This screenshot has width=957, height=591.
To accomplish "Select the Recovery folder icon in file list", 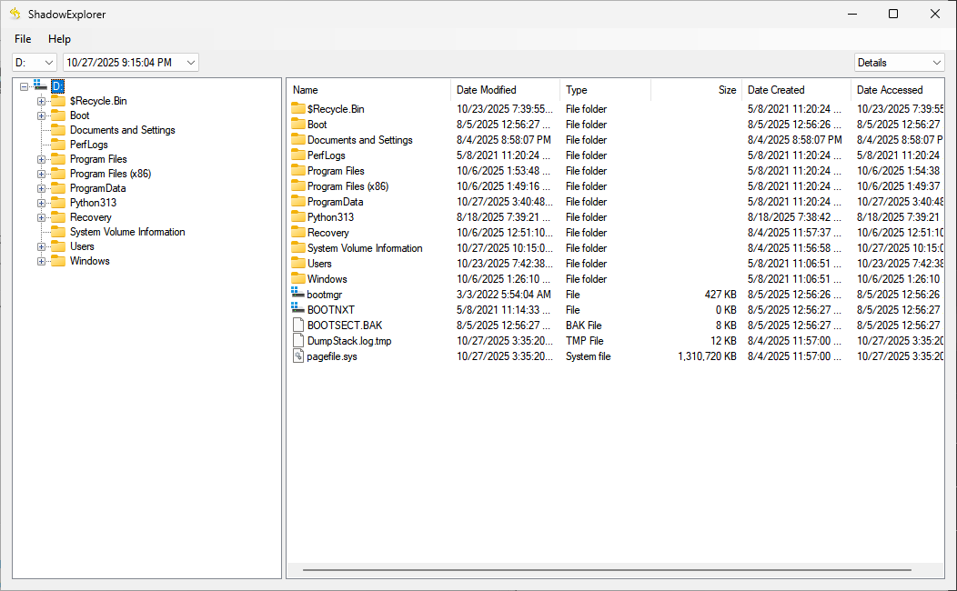I will click(x=298, y=233).
